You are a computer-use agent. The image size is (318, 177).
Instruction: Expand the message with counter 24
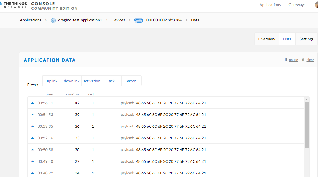tap(166, 172)
